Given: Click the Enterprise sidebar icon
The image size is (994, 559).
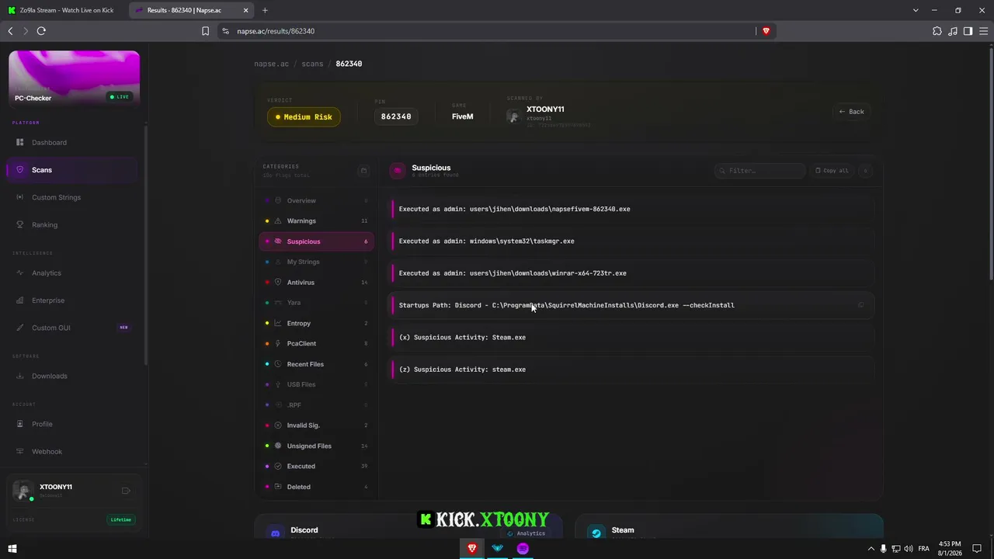Looking at the screenshot, I should point(20,300).
